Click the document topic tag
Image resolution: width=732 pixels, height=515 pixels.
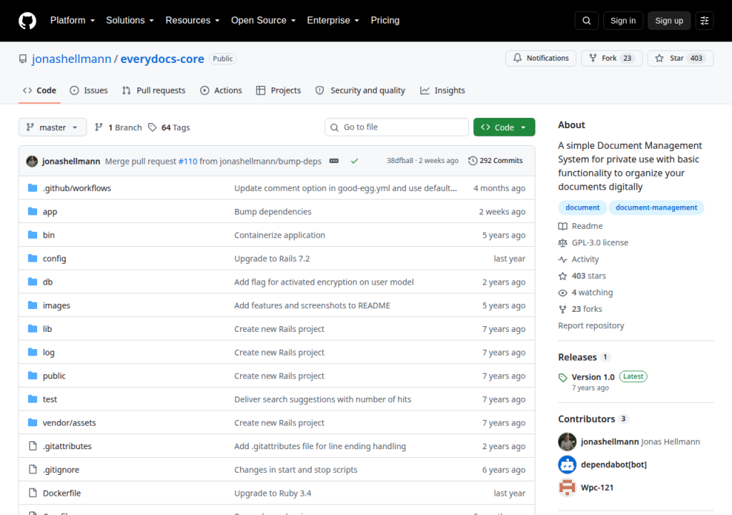[582, 207]
